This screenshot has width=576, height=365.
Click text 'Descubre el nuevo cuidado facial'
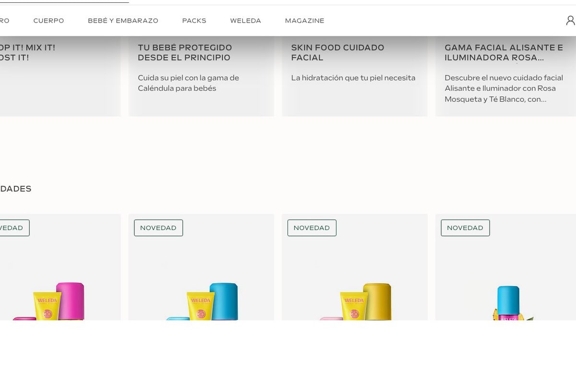click(x=504, y=78)
